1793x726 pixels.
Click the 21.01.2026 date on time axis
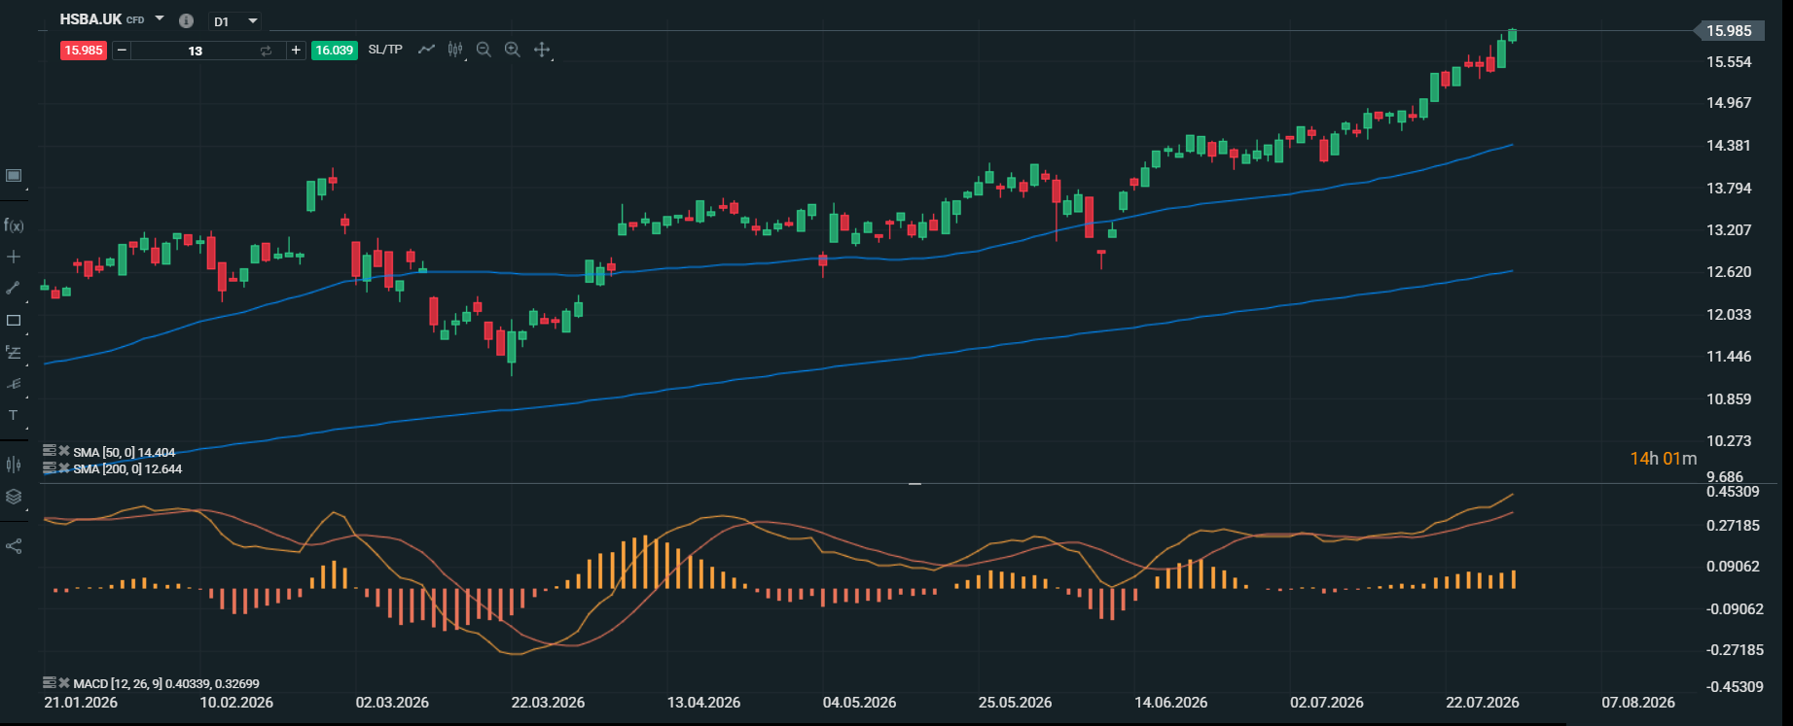(x=81, y=703)
